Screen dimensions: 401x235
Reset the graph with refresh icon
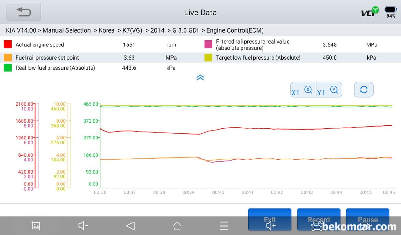tap(364, 90)
